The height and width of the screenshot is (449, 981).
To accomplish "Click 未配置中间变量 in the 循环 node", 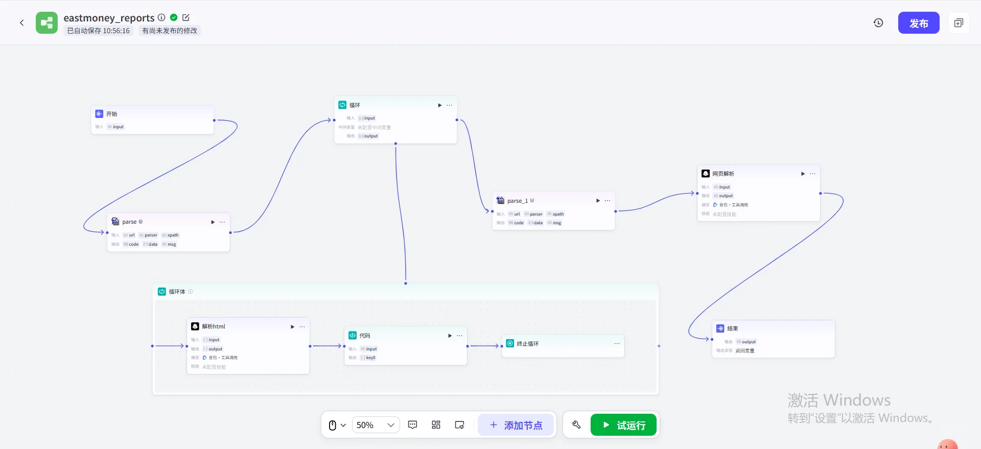I will pos(374,127).
